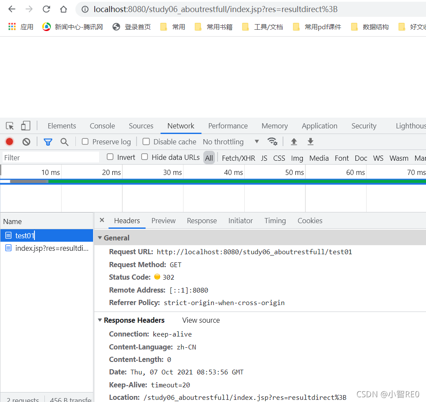Image resolution: width=426 pixels, height=402 pixels.
Task: Open the apps grid bookmark (应用)
Action: 21,27
